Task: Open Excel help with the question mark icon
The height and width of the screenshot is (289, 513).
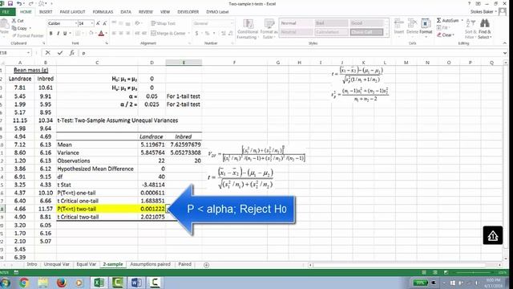Action: point(469,3)
